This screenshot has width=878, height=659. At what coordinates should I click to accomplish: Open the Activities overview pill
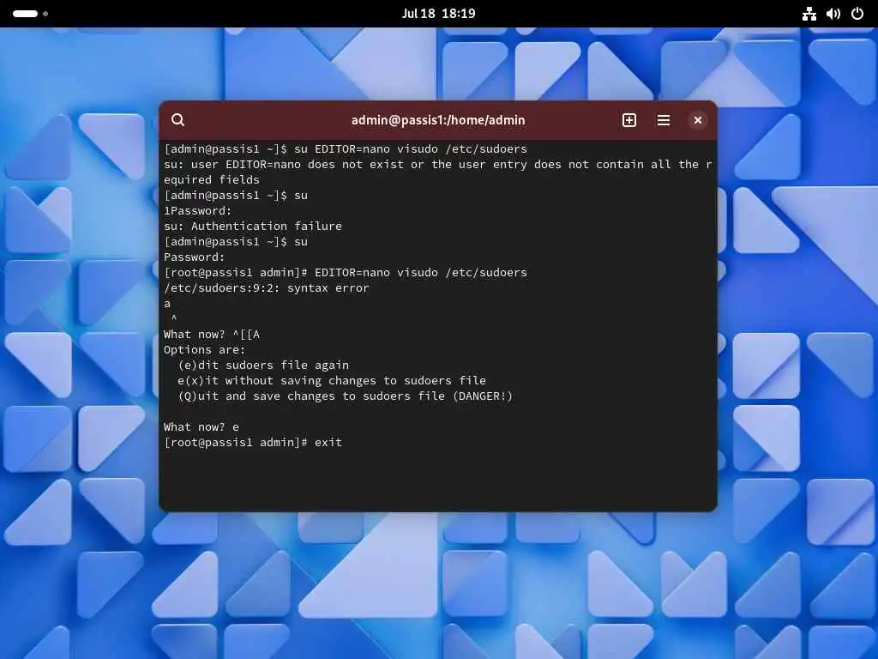(30, 14)
